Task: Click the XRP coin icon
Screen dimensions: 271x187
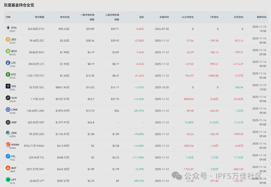Action: coord(8,122)
